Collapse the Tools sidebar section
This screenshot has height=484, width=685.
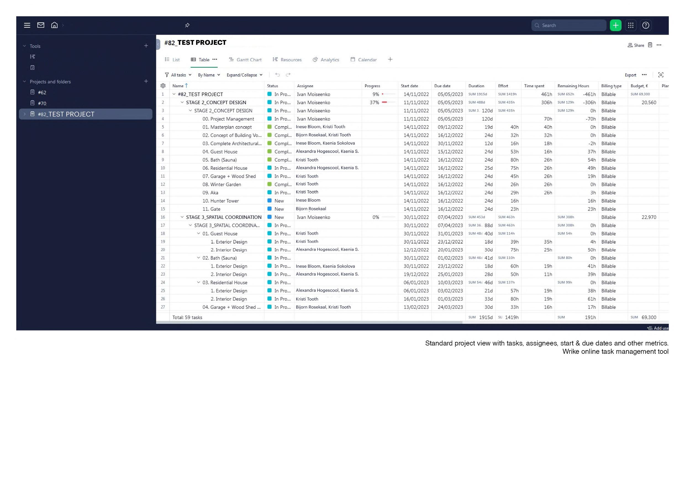(25, 46)
